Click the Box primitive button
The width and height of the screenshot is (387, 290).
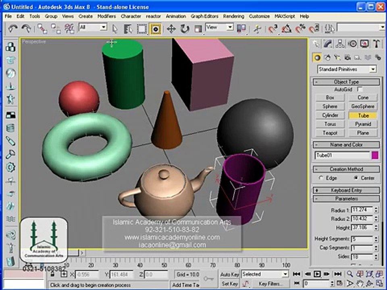pyautogui.click(x=330, y=97)
